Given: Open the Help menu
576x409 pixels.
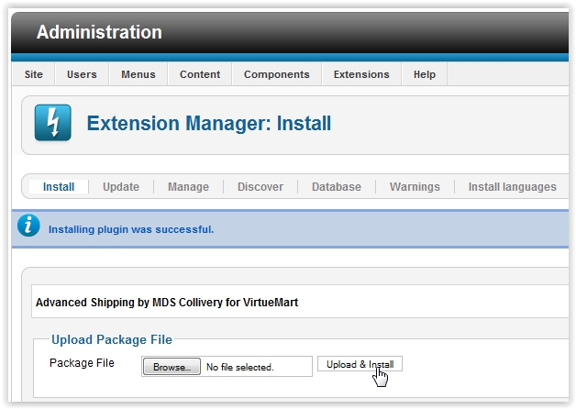Looking at the screenshot, I should tap(424, 74).
